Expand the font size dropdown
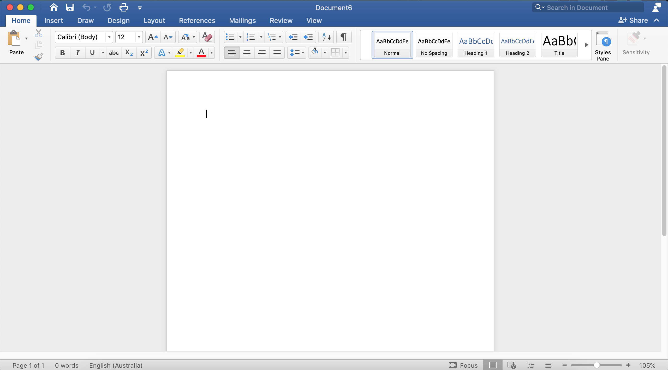This screenshot has width=668, height=370. [x=139, y=37]
